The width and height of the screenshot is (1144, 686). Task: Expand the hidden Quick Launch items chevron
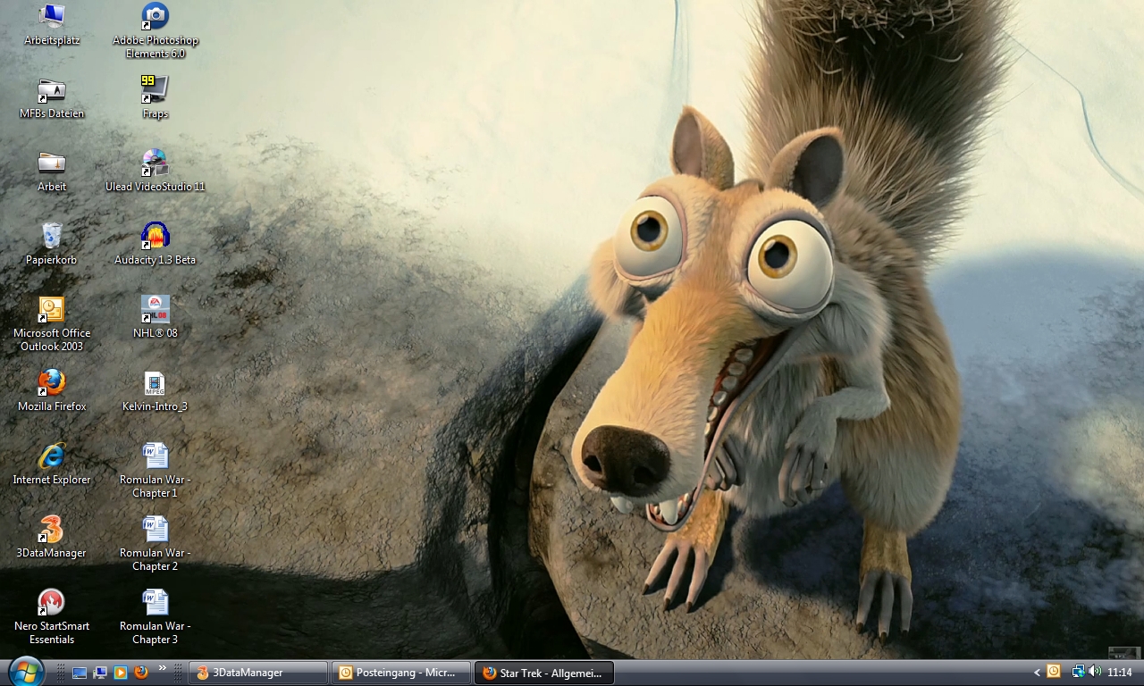pos(163,668)
